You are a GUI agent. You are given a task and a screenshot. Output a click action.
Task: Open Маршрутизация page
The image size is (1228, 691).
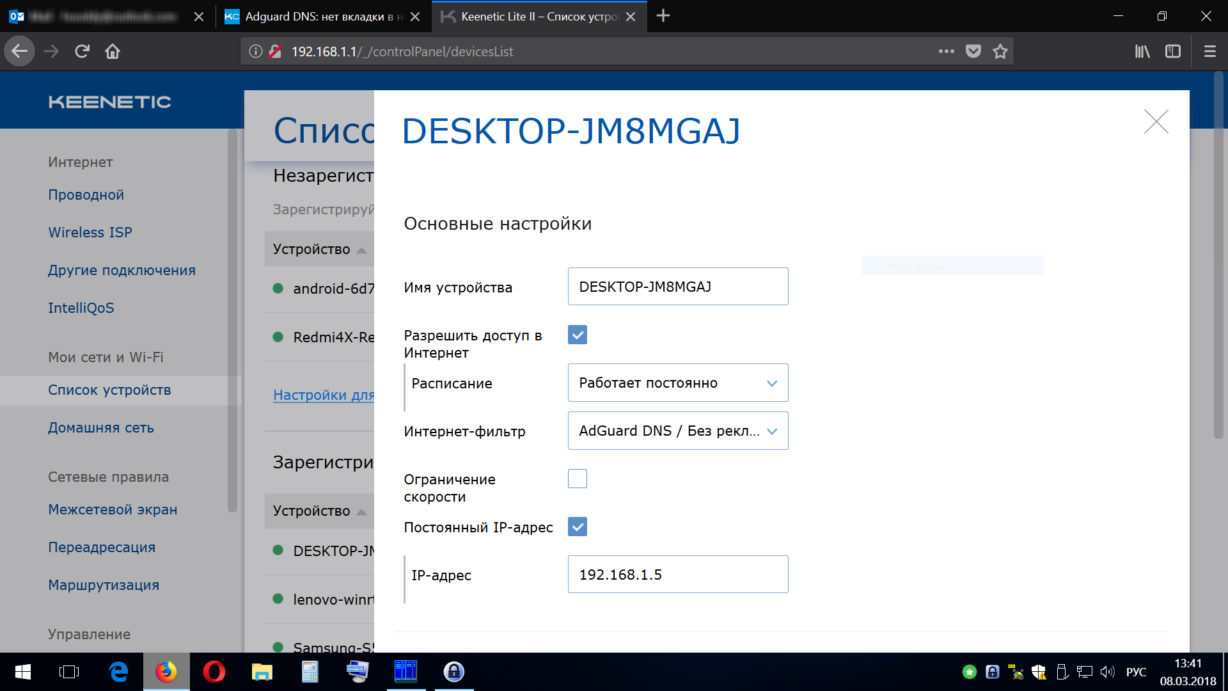click(x=104, y=585)
